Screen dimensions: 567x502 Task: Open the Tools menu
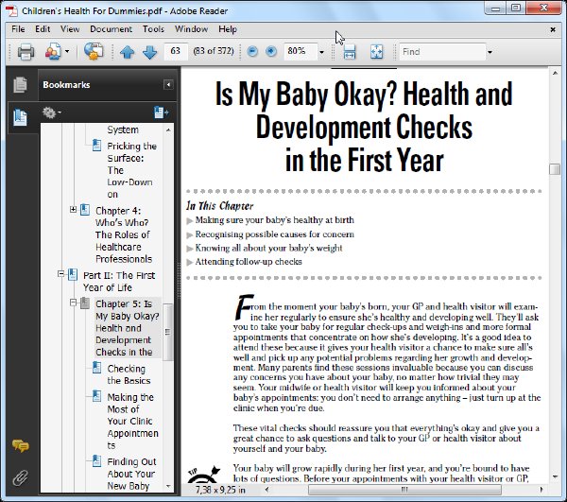(153, 29)
